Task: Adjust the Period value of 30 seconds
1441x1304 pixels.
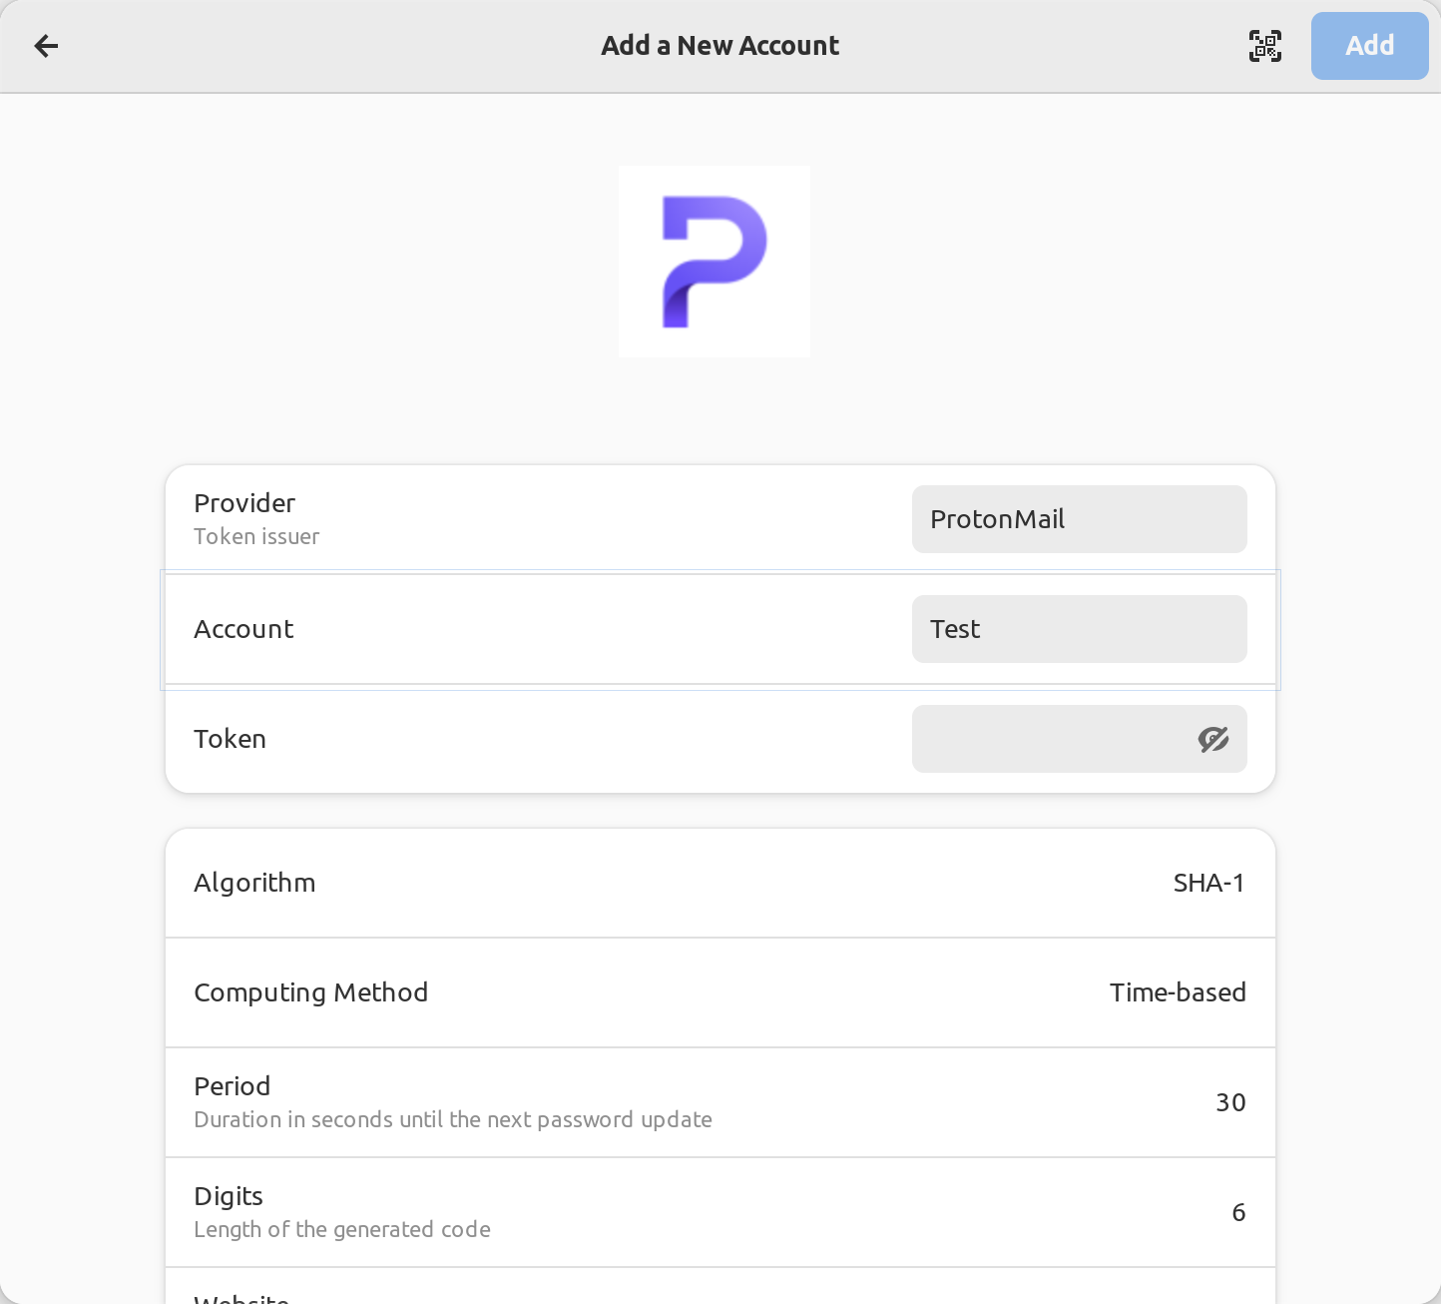Action: coord(720,1102)
